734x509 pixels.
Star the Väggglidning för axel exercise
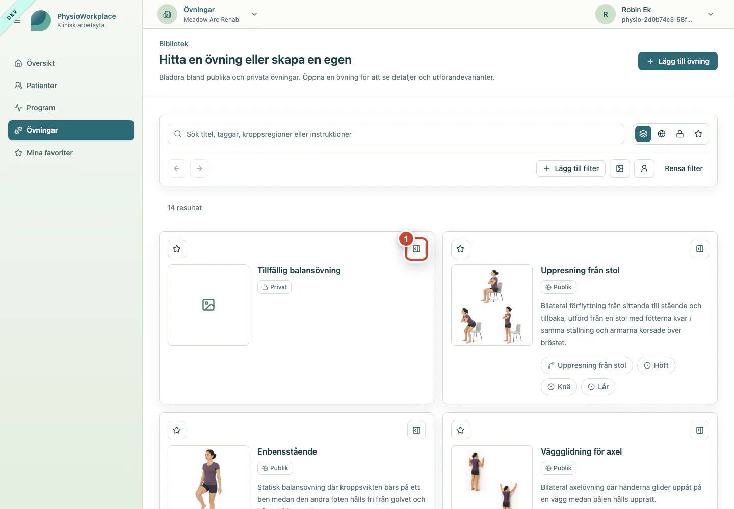point(460,430)
